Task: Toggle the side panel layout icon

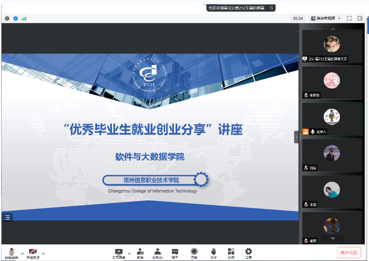Action: tap(359, 19)
